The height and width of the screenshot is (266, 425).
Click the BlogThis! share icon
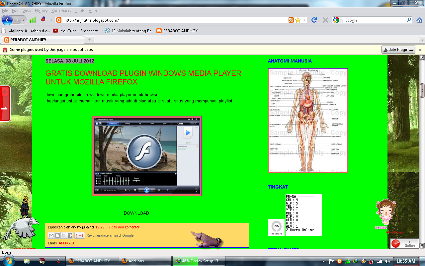pos(57,235)
